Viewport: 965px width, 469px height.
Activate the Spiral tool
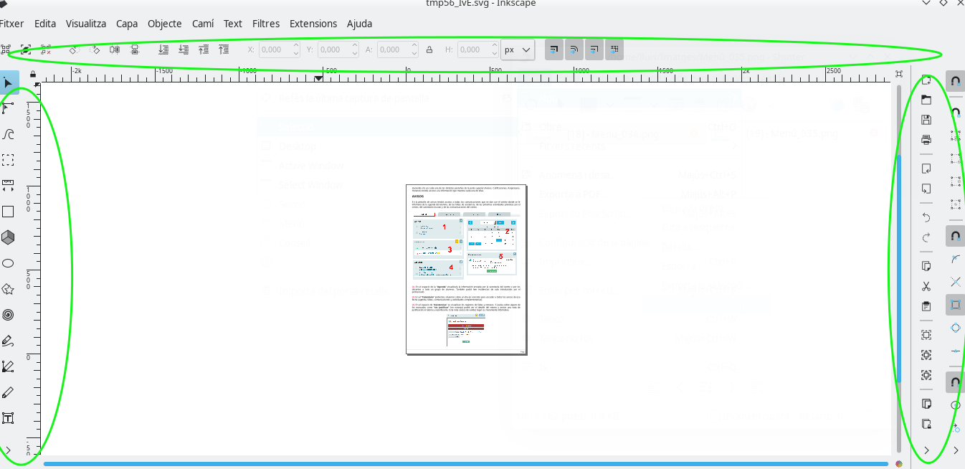[8, 315]
